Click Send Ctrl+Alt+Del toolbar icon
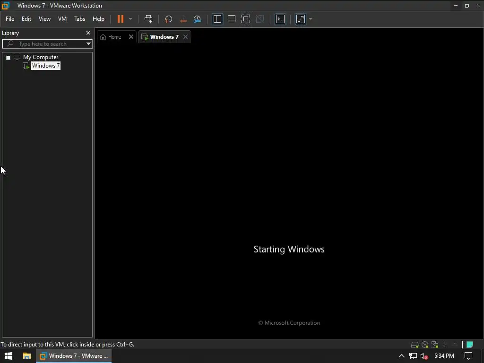Viewport: 484px width, 363px height. (148, 19)
